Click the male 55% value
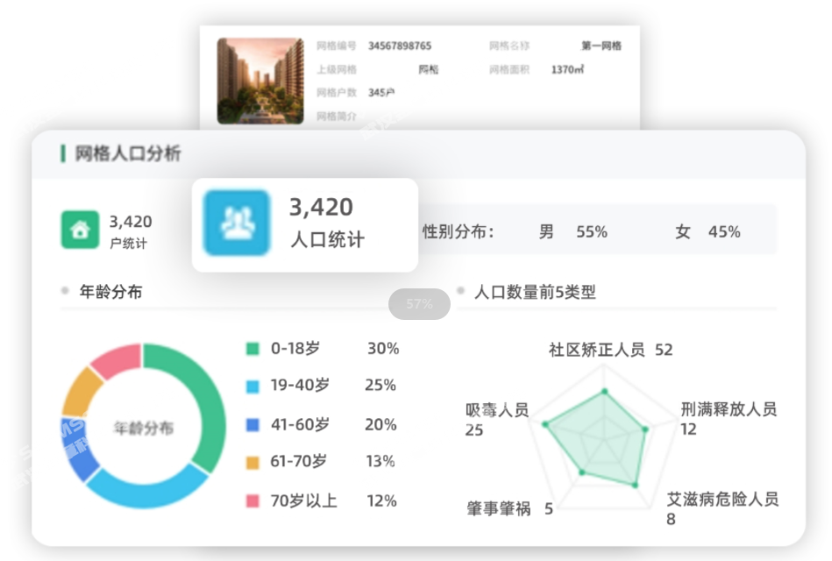 click(x=592, y=232)
